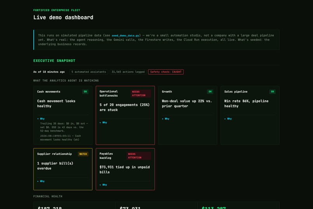Open the seed_demo_data.py link
The height and width of the screenshot is (209, 313).
(125, 35)
